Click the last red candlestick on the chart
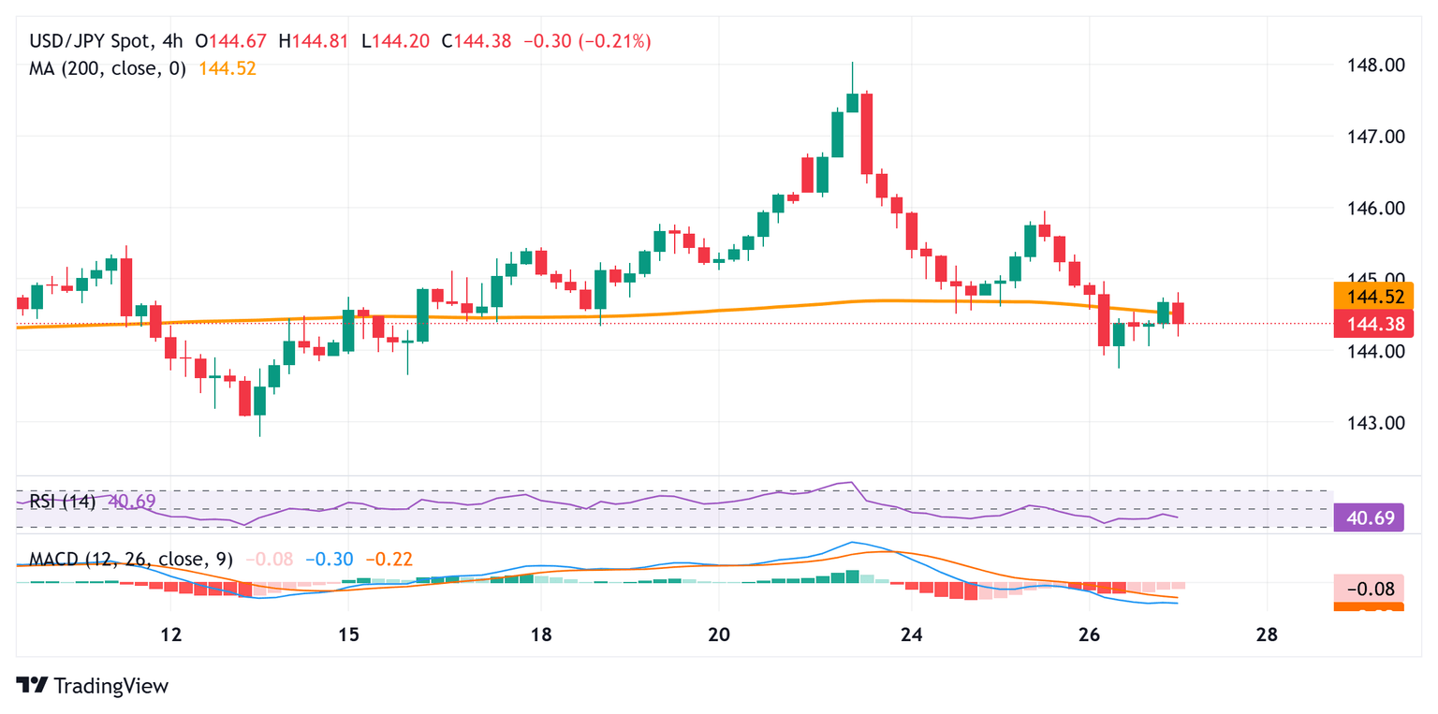Screen dimensions: 1438x714 click(x=1179, y=313)
